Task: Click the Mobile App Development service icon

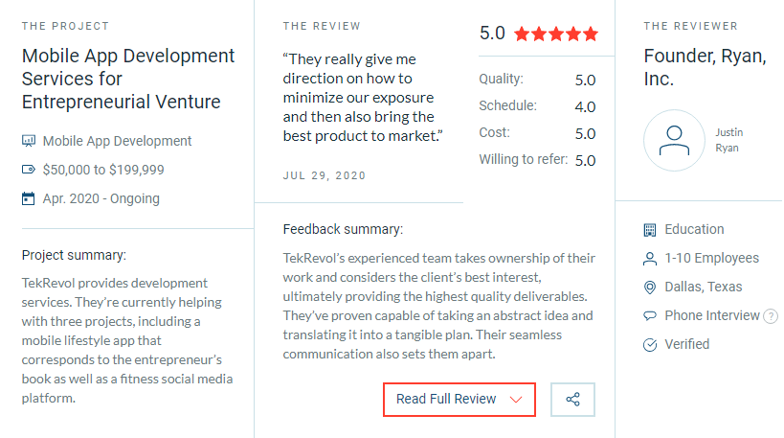Action: coord(29,141)
